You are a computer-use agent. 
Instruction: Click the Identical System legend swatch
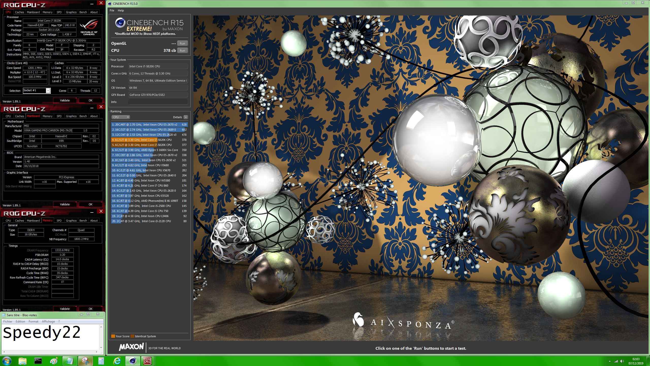132,336
